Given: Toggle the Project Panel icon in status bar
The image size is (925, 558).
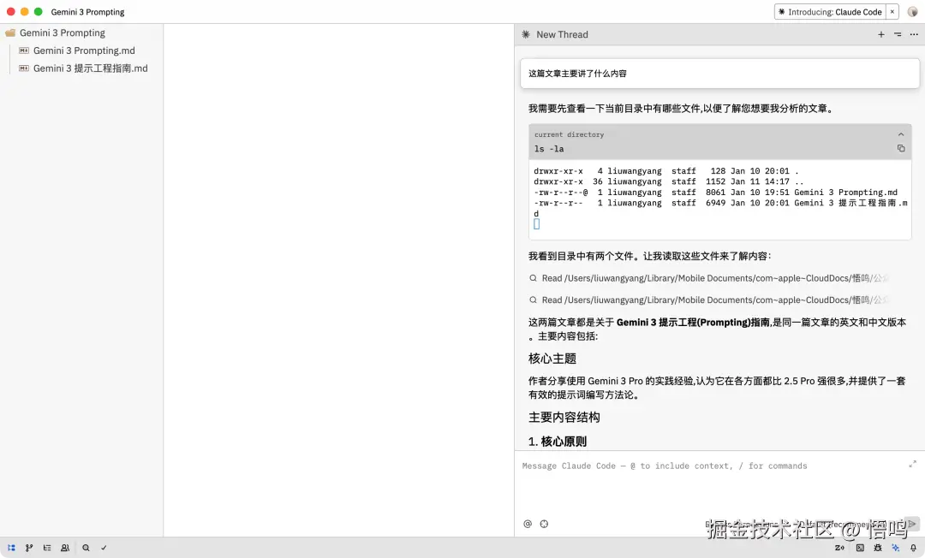Looking at the screenshot, I should coord(11,548).
